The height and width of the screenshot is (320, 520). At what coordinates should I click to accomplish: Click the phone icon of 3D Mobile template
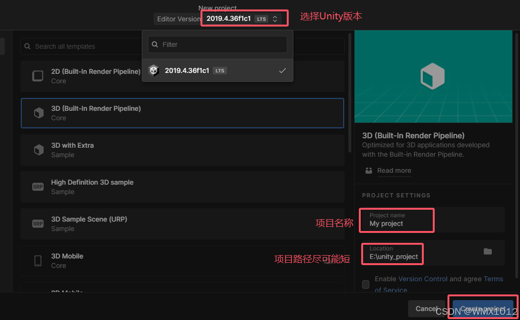coord(38,261)
